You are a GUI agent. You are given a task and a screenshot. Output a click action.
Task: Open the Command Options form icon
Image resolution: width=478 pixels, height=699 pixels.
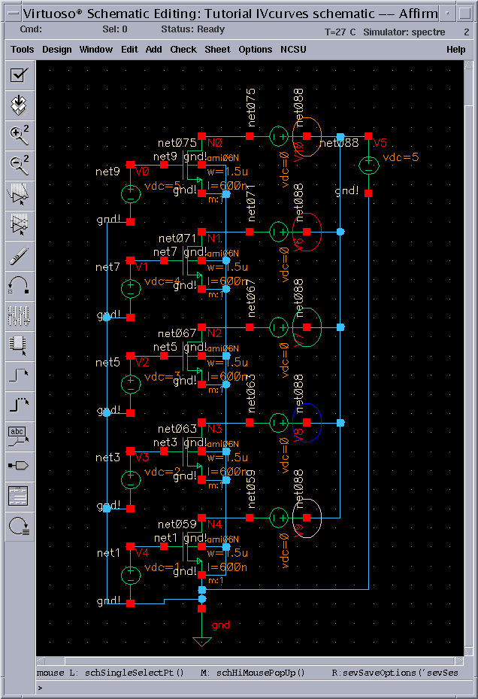coord(19,497)
